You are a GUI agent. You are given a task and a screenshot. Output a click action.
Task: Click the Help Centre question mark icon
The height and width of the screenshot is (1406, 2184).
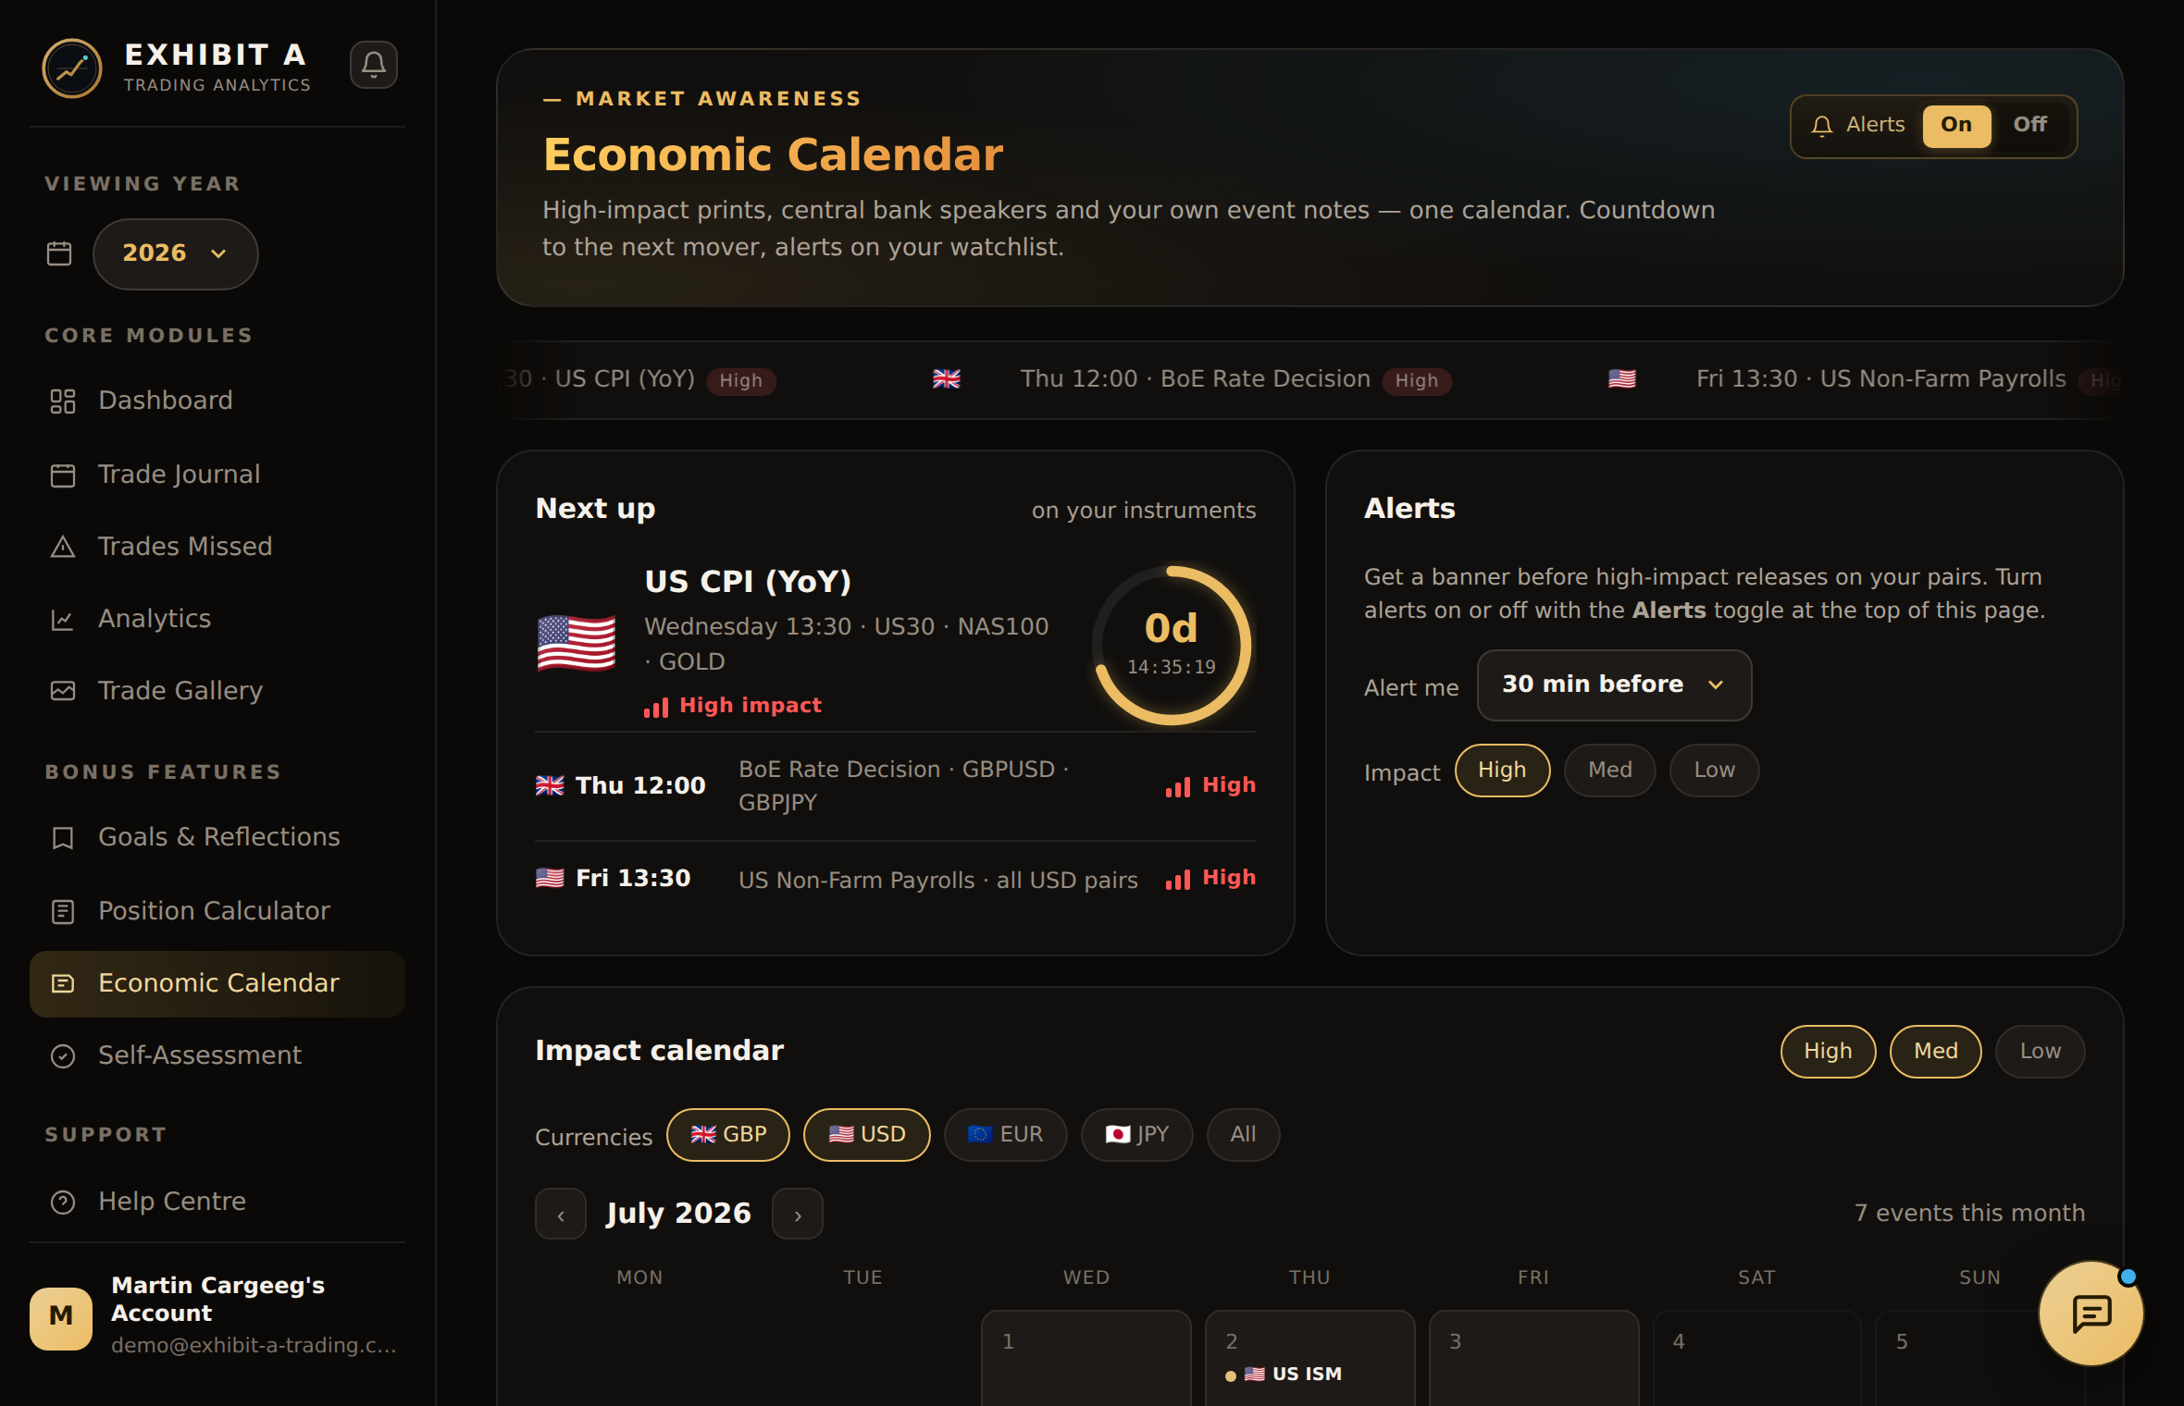point(63,1202)
